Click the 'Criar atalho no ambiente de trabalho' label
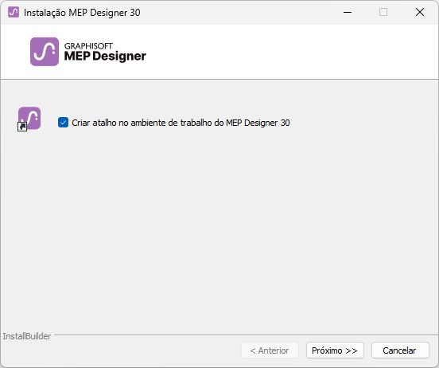The height and width of the screenshot is (368, 439). click(181, 123)
